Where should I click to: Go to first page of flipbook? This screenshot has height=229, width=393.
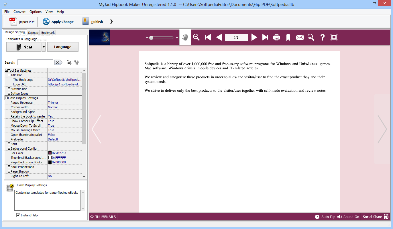click(x=208, y=37)
